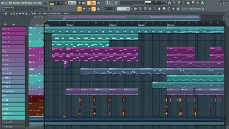The height and width of the screenshot is (129, 229).
Task: Open the audio editor scissors icon
Action: tap(174, 3)
